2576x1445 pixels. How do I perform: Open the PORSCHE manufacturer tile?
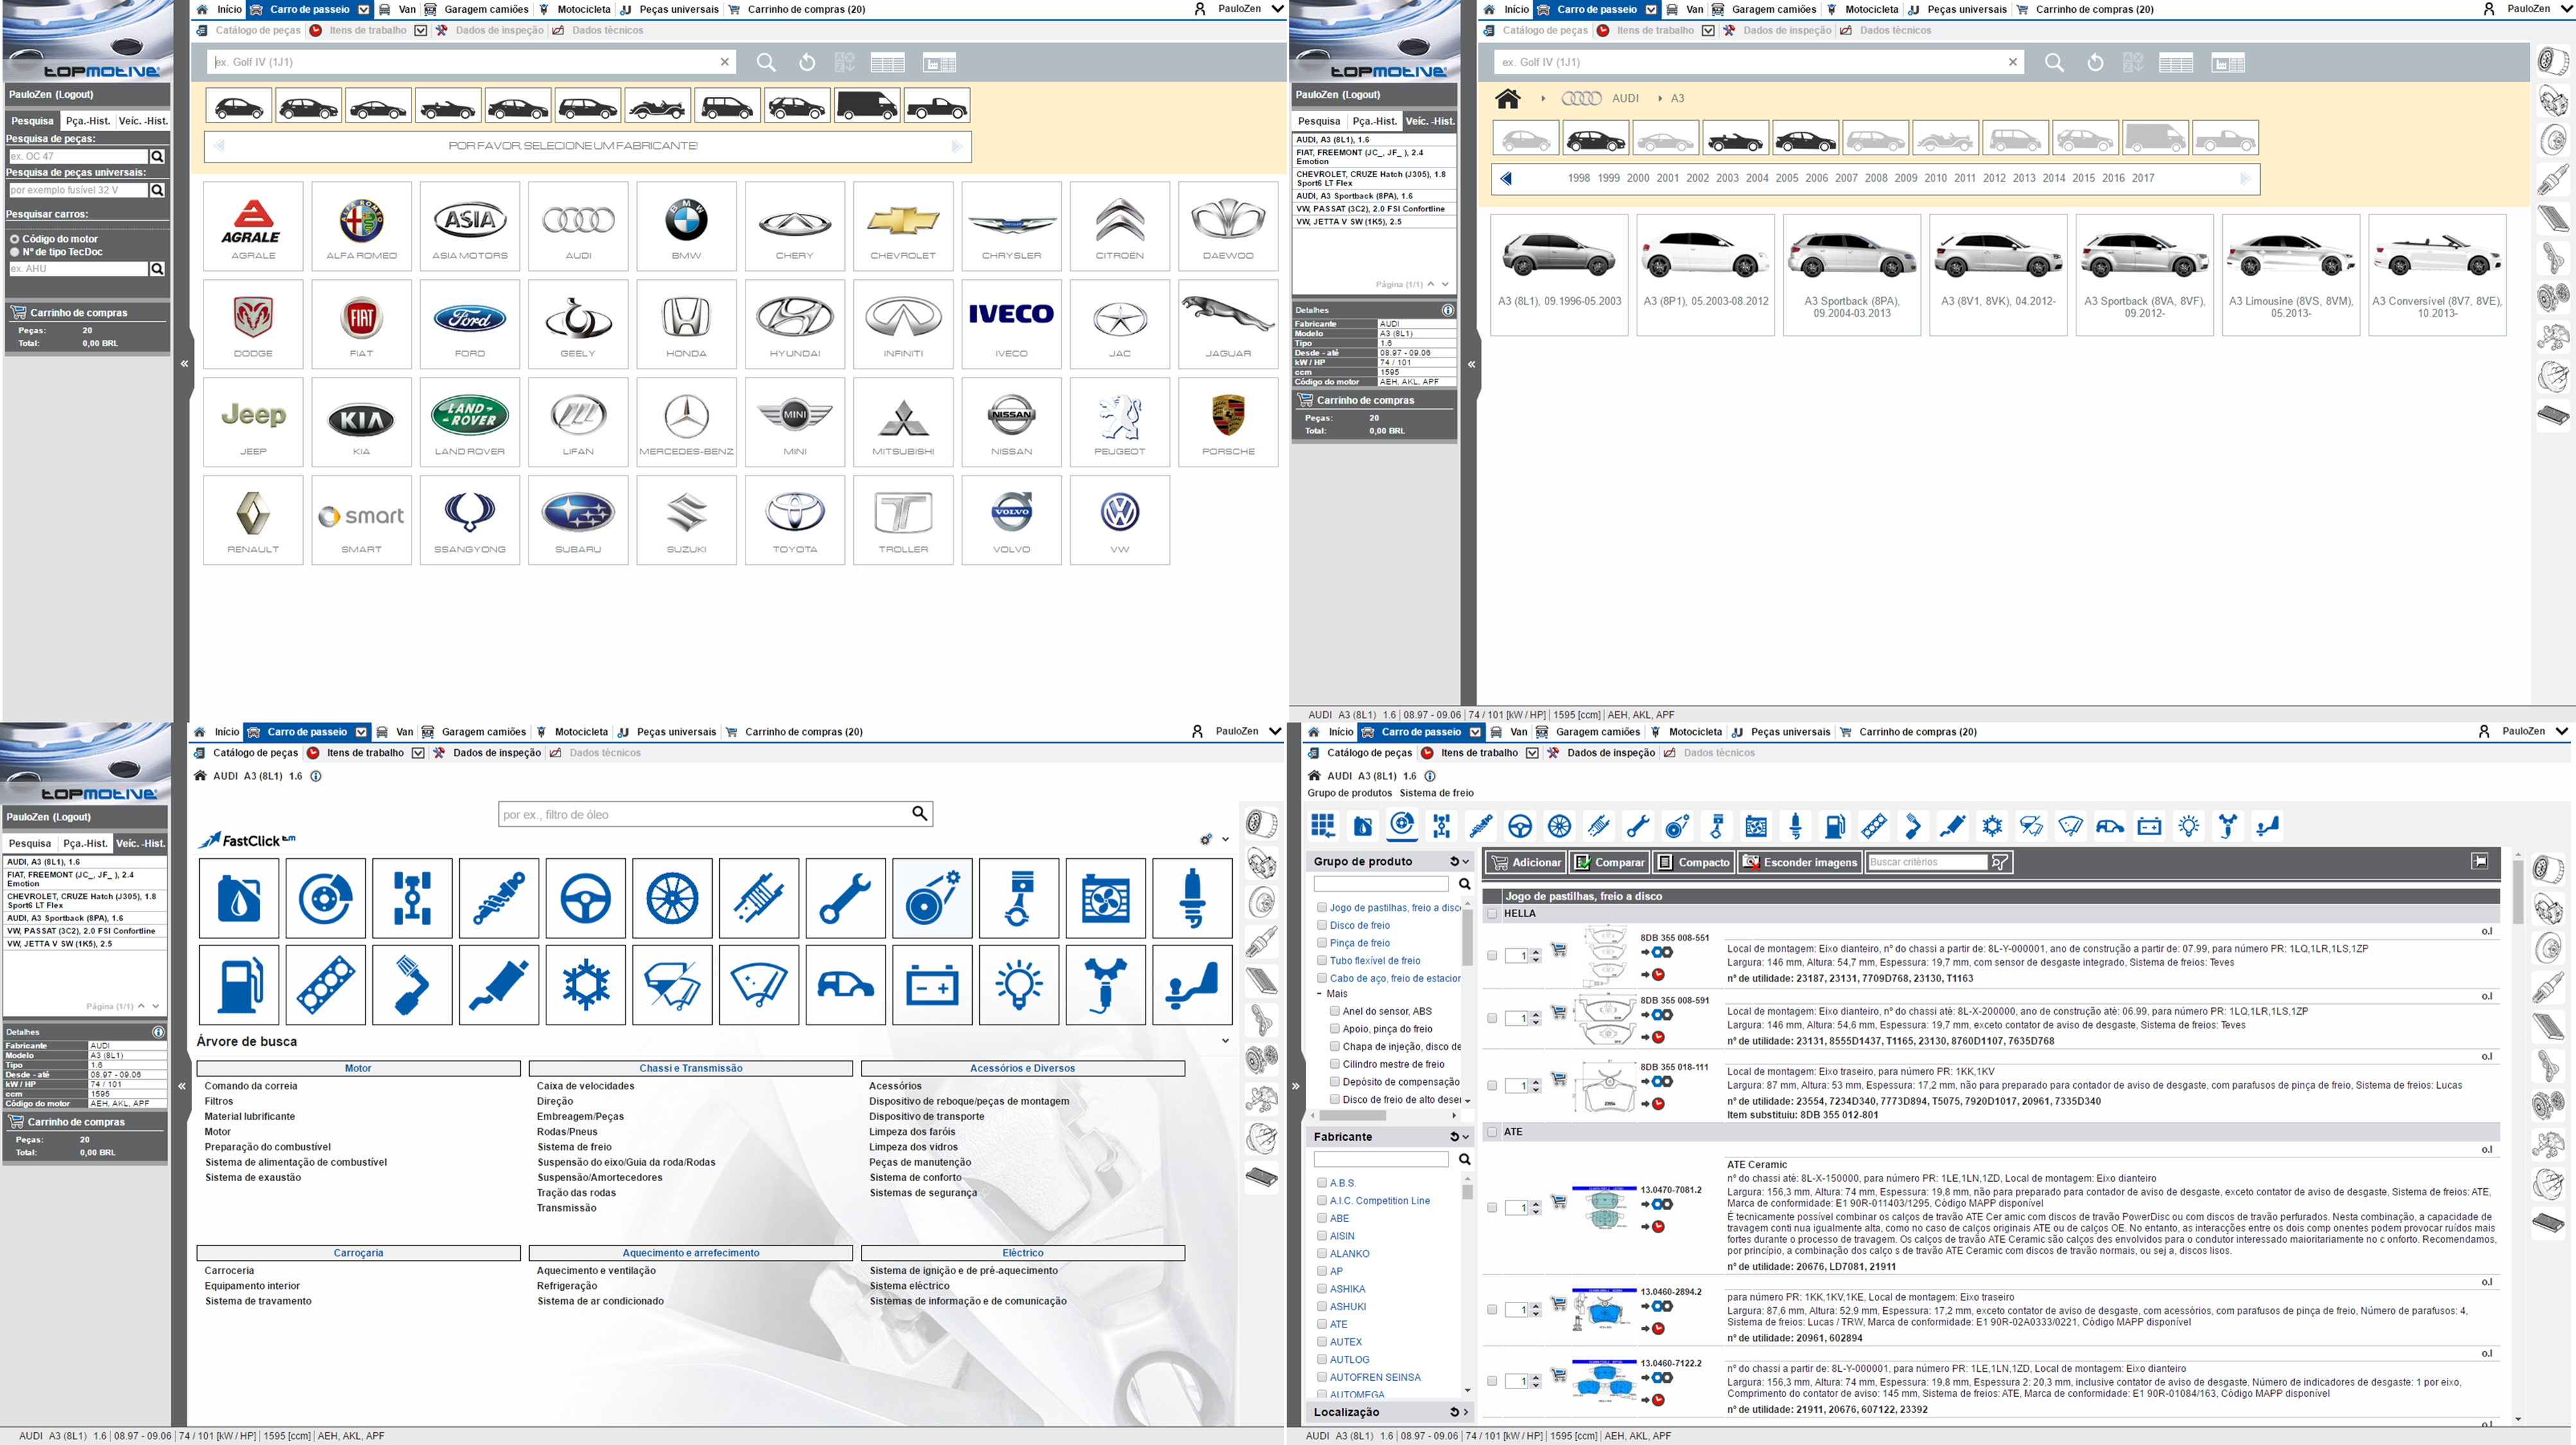1228,422
